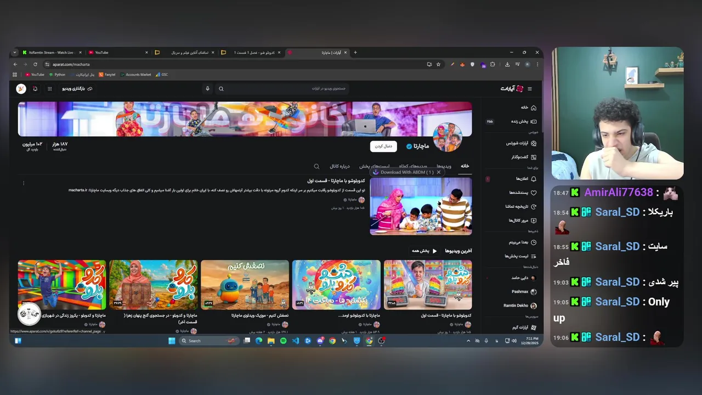The image size is (702, 395).
Task: Click the voice search microphone icon
Action: pyautogui.click(x=207, y=89)
